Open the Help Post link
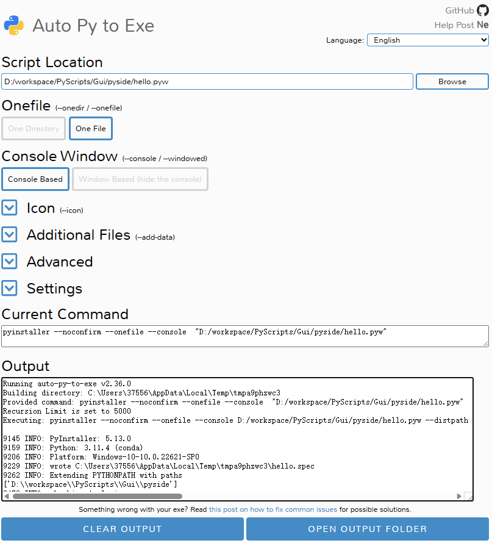The image size is (492, 543). 454,25
